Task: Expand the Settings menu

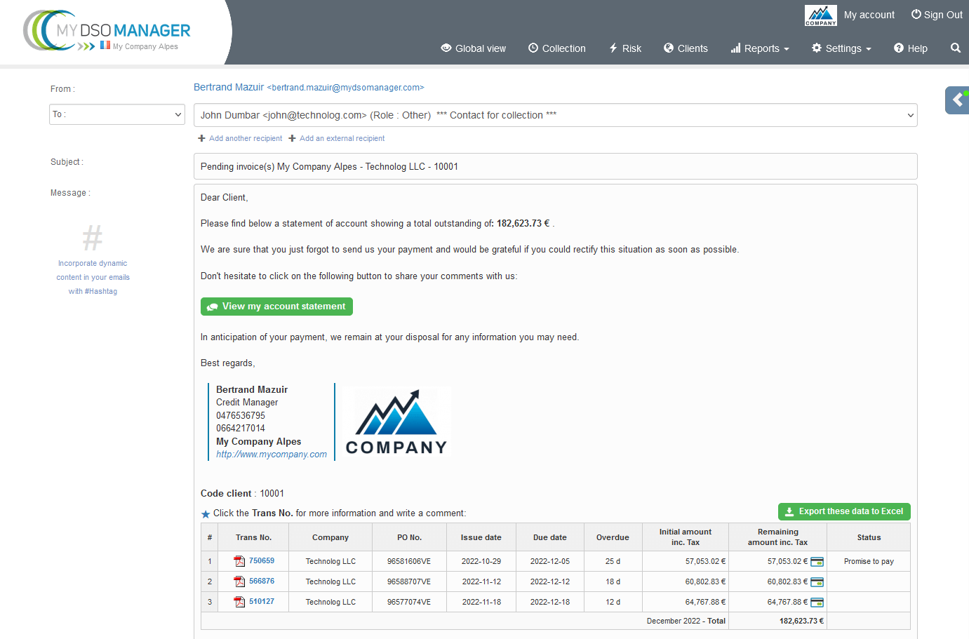Action: pyautogui.click(x=841, y=48)
